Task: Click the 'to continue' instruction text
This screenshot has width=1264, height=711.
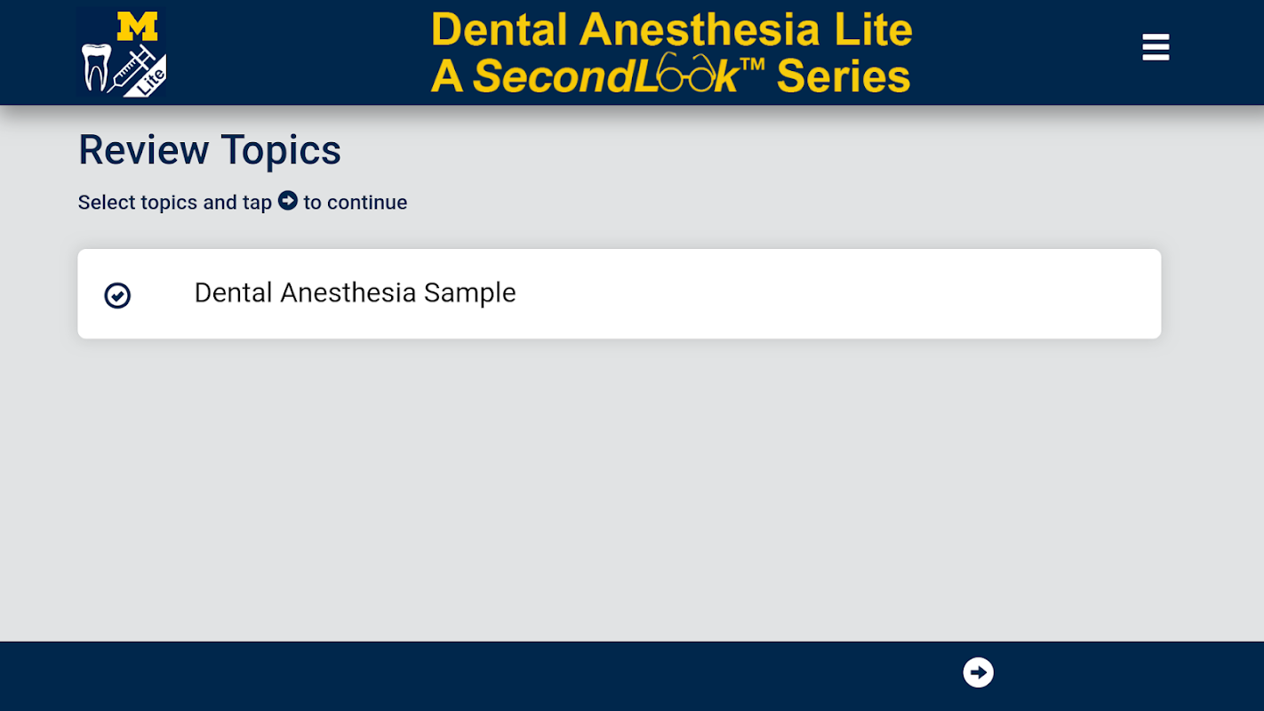Action: click(356, 203)
